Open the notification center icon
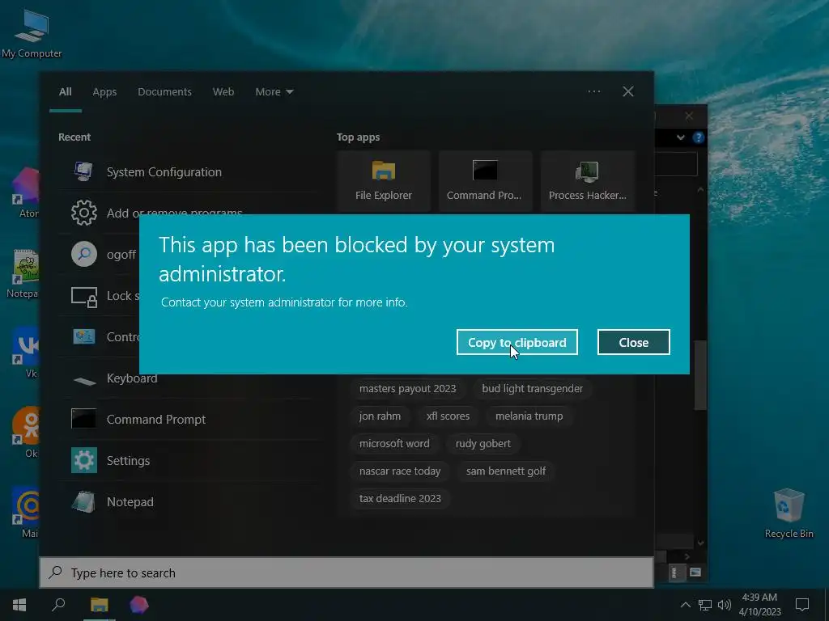The image size is (829, 621). [802, 605]
